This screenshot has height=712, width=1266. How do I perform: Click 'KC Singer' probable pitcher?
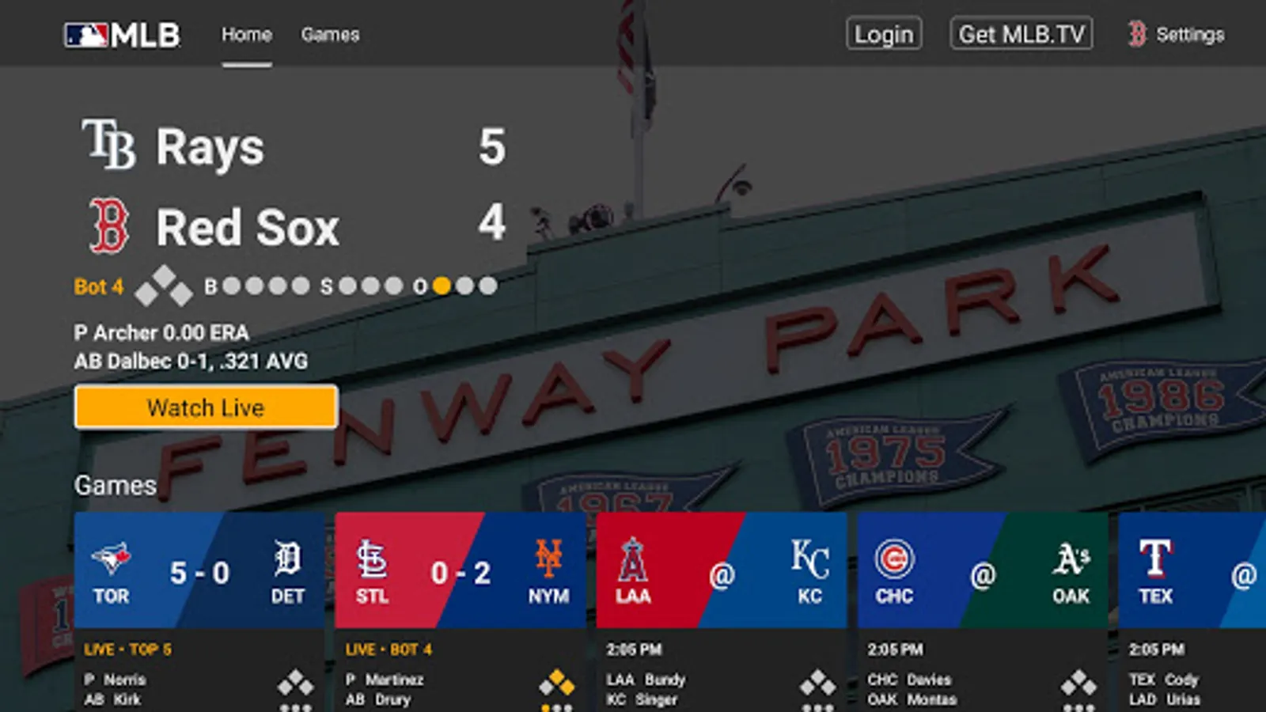642,699
